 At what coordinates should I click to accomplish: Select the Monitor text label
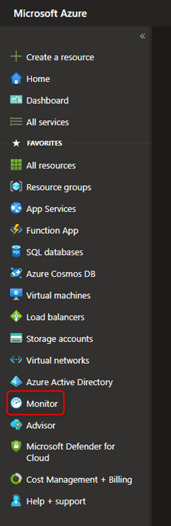[x=42, y=403]
